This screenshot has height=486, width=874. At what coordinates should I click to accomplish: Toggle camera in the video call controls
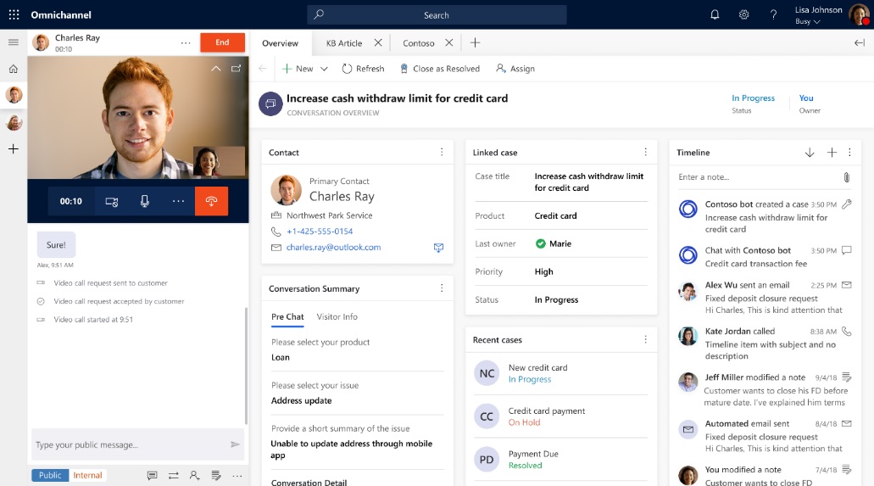tap(112, 201)
